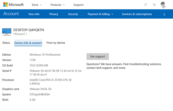173x111 pixels.
Task: Select the Device info & support tab
Action: click(x=28, y=43)
